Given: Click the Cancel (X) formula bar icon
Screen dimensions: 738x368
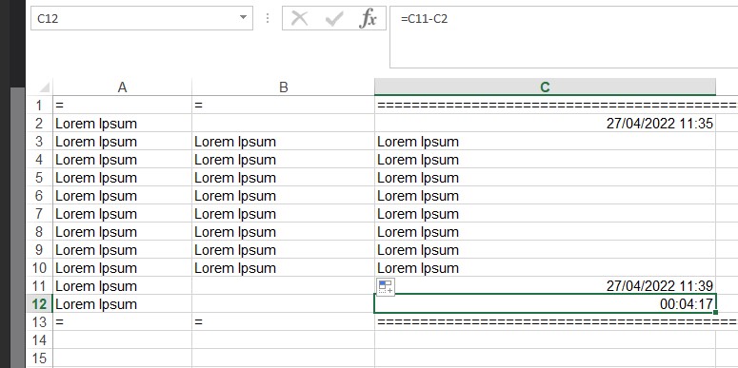Looking at the screenshot, I should tap(299, 18).
